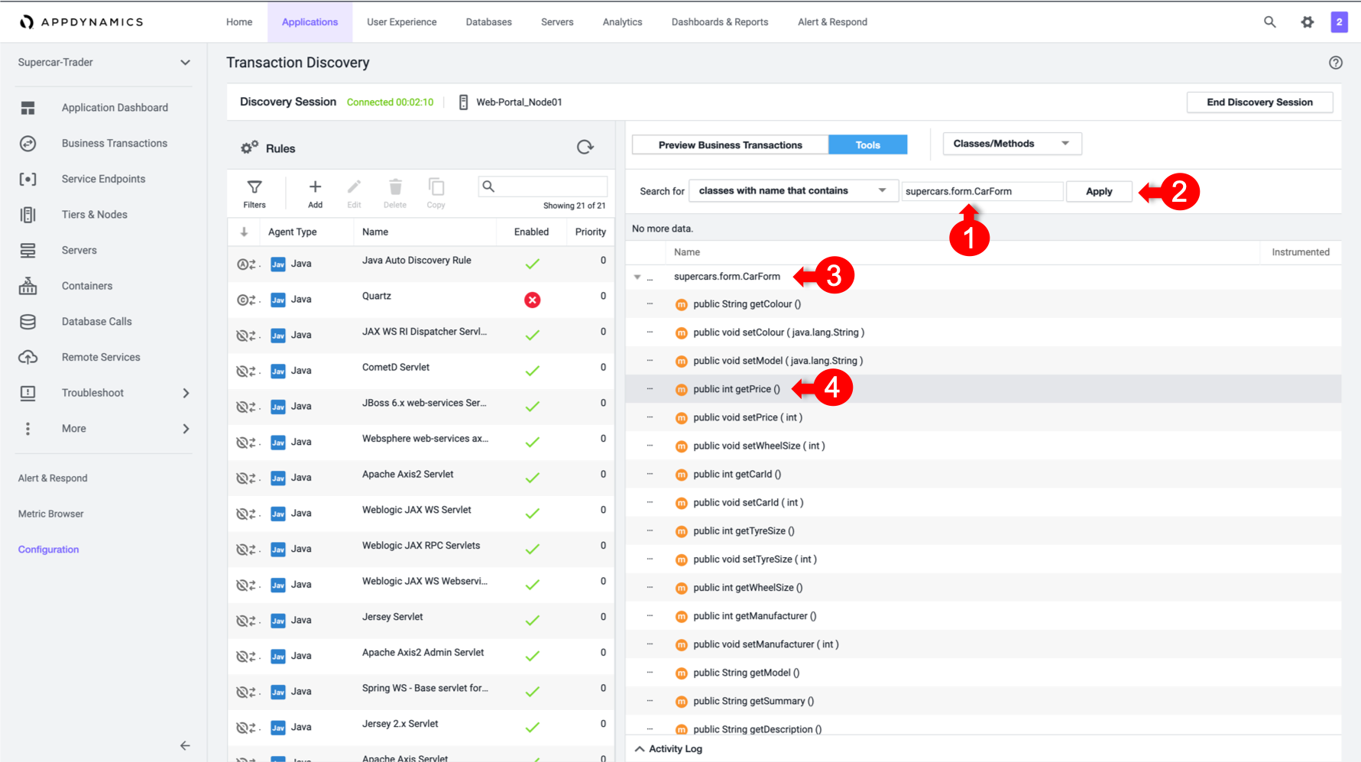This screenshot has height=762, width=1361.
Task: Open the Classes/Methods dropdown
Action: tap(1012, 144)
